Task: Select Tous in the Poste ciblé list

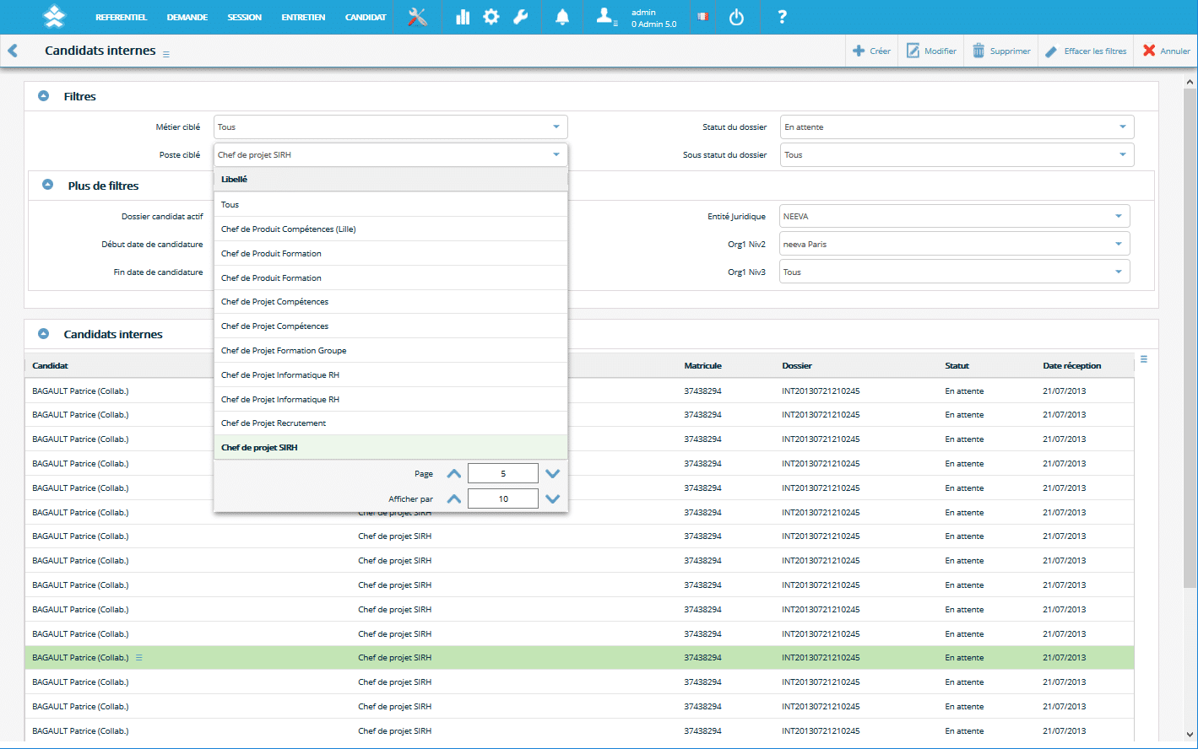Action: (391, 204)
